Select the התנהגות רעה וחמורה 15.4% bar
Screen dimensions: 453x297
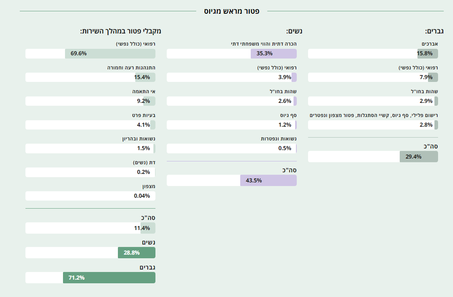pos(90,77)
